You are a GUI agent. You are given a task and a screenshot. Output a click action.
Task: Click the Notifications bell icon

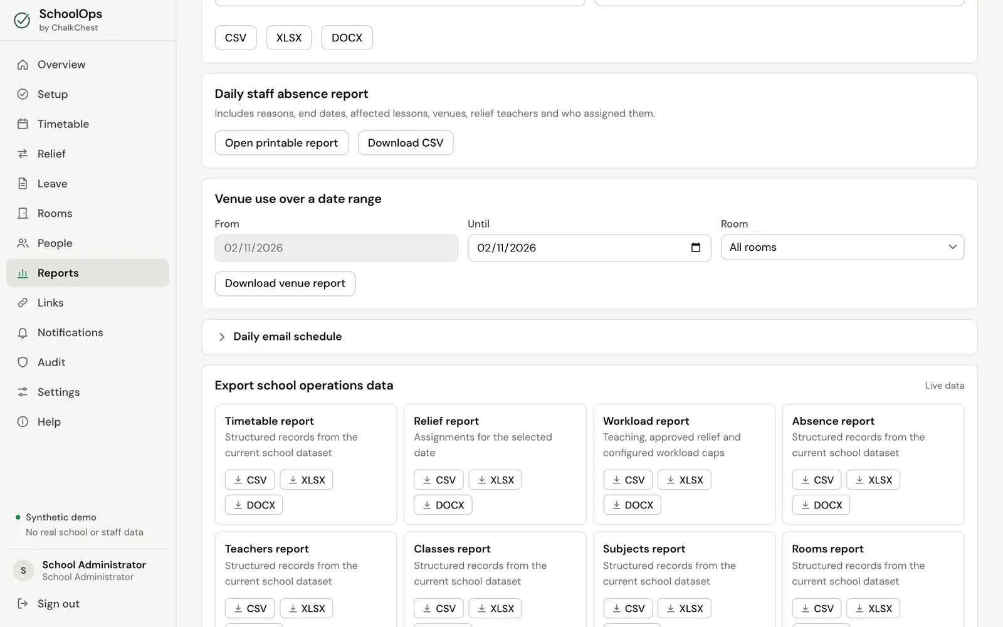pyautogui.click(x=23, y=332)
